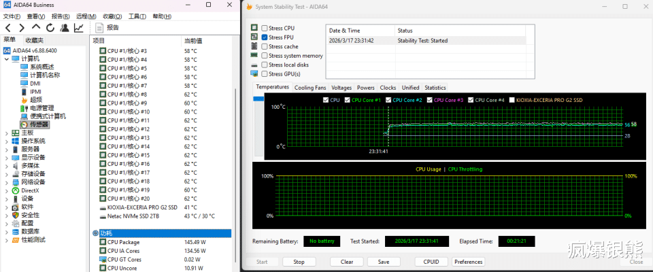Switch to the Voltages tab
653x272 pixels.
[x=341, y=88]
